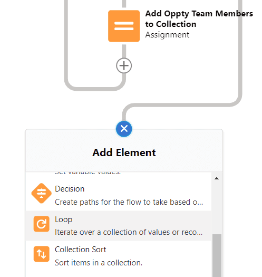
Task: Select the Loop menu entry
Action: [119, 226]
